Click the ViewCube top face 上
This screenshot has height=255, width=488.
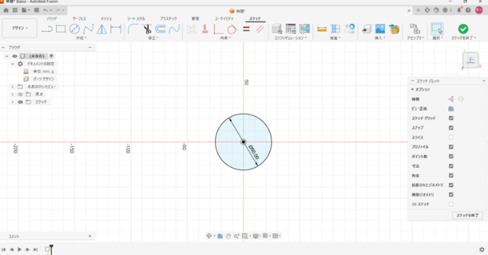click(471, 60)
